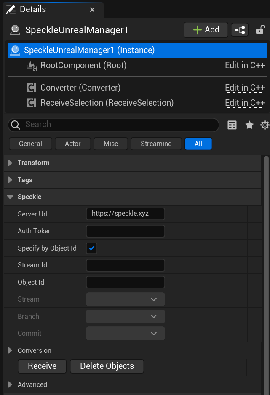Switch to the General filter tab
Viewport: 270px width, 395px height.
[30, 144]
